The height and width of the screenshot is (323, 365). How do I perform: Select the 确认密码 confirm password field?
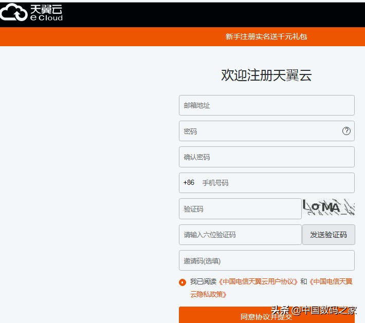point(266,157)
